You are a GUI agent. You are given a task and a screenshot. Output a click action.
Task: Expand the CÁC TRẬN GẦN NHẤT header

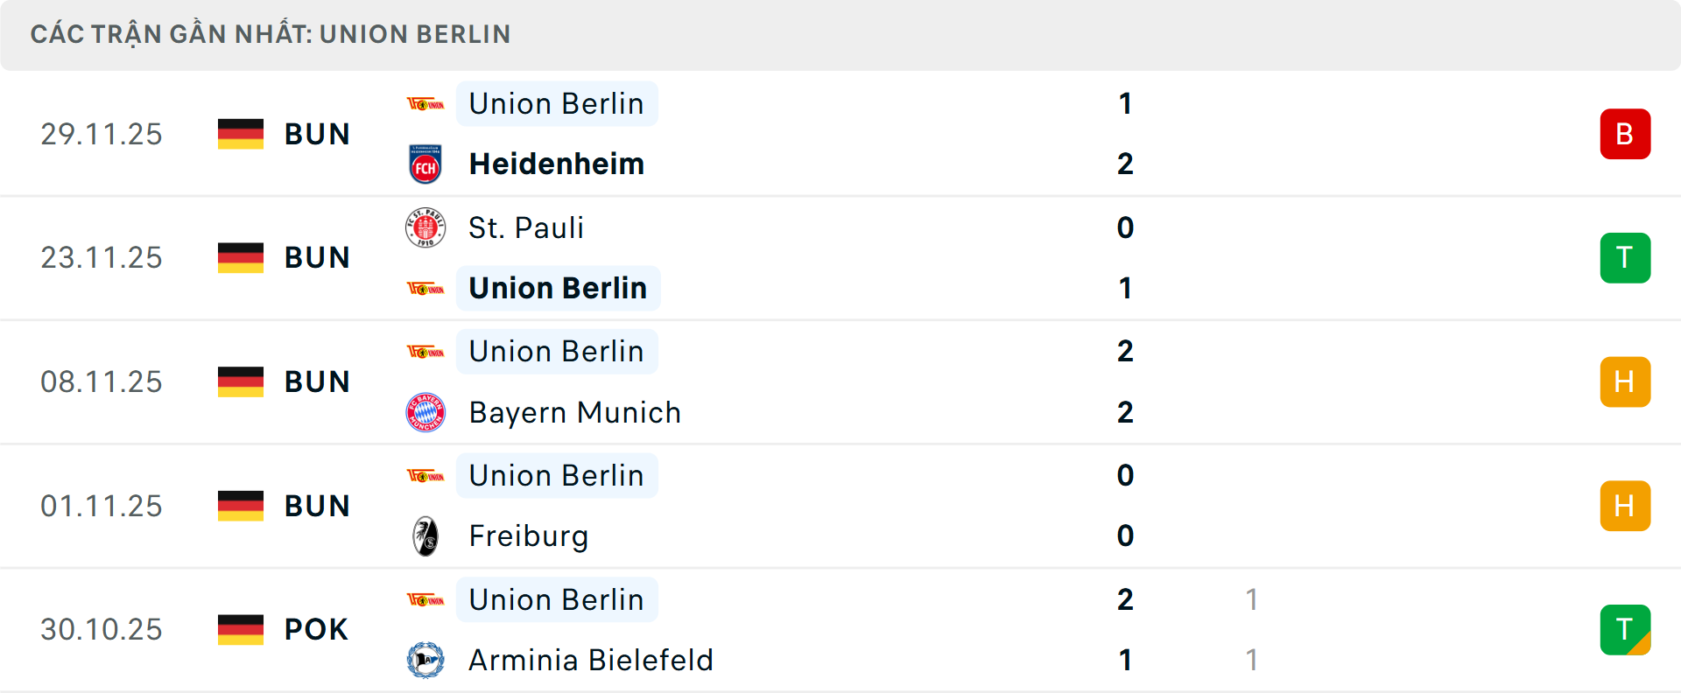tap(271, 33)
